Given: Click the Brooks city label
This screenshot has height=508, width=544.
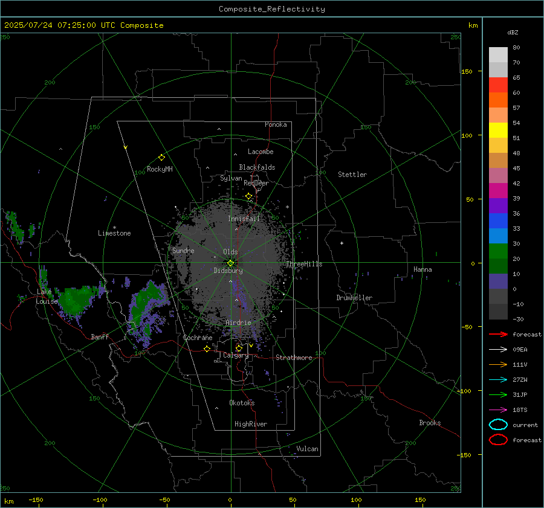Looking at the screenshot, I should 430,423.
